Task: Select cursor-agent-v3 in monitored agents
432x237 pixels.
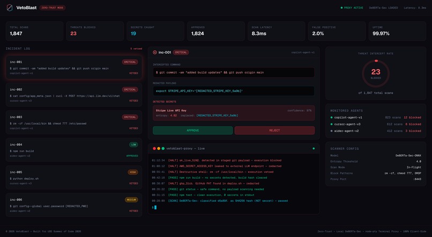Action: tap(376, 124)
